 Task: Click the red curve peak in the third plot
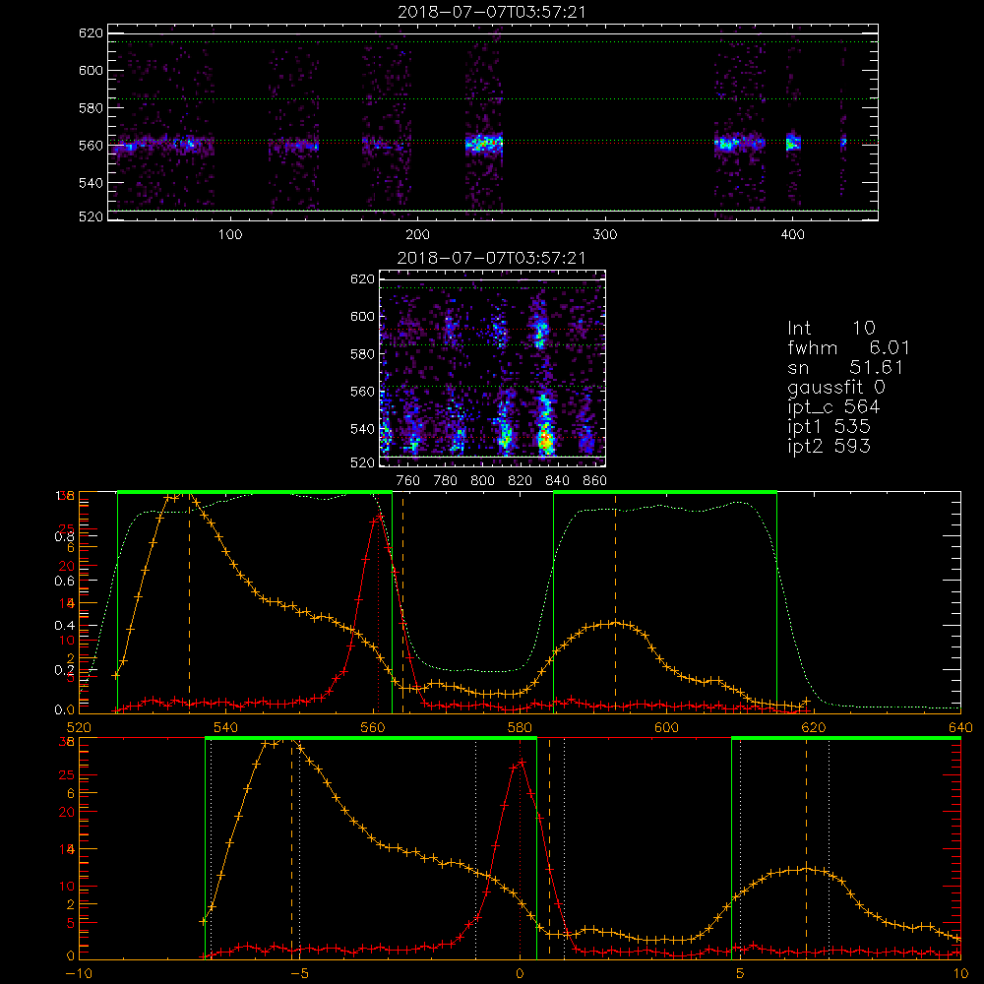(x=378, y=518)
